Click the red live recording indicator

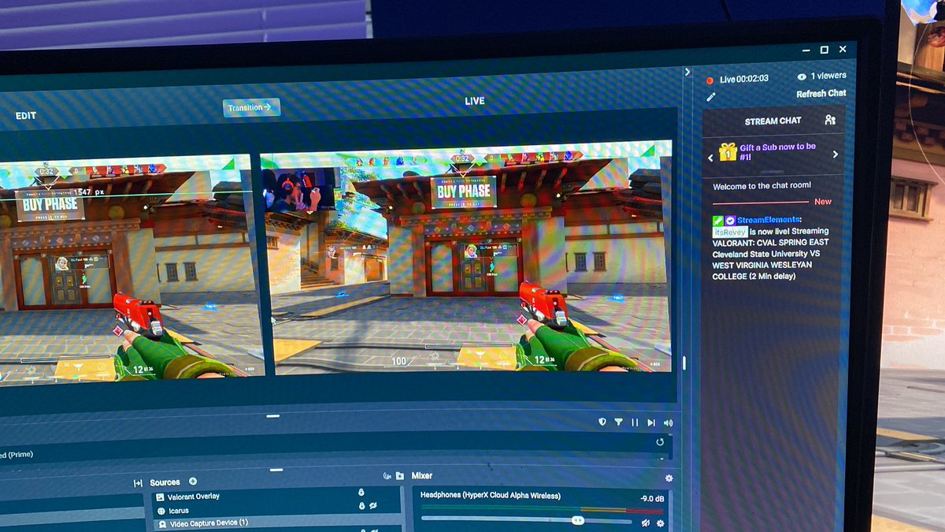coord(710,80)
